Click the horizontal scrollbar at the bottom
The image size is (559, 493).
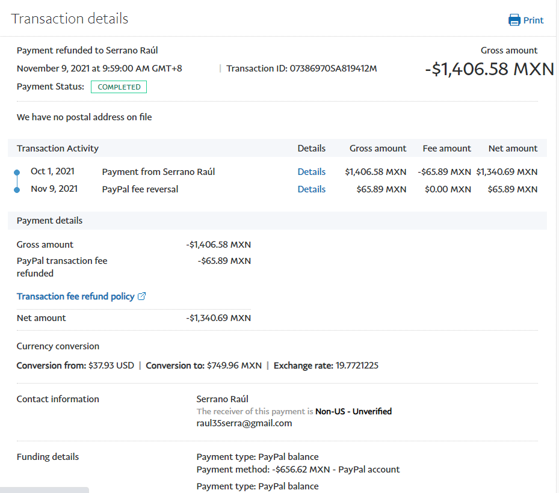45,490
